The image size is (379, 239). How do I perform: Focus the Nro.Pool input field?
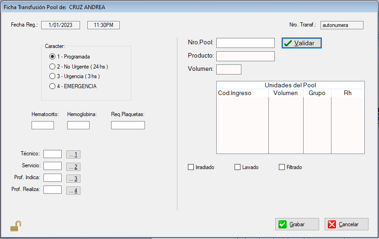(x=245, y=43)
